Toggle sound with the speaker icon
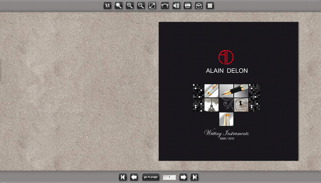 176,6
